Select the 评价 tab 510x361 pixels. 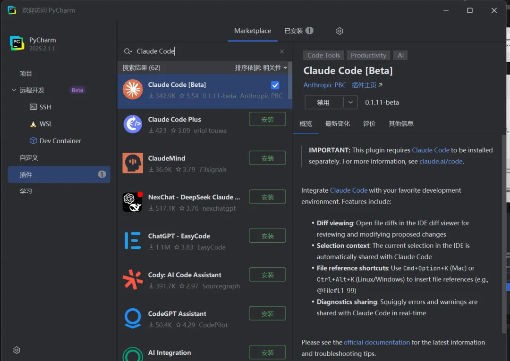(x=369, y=123)
